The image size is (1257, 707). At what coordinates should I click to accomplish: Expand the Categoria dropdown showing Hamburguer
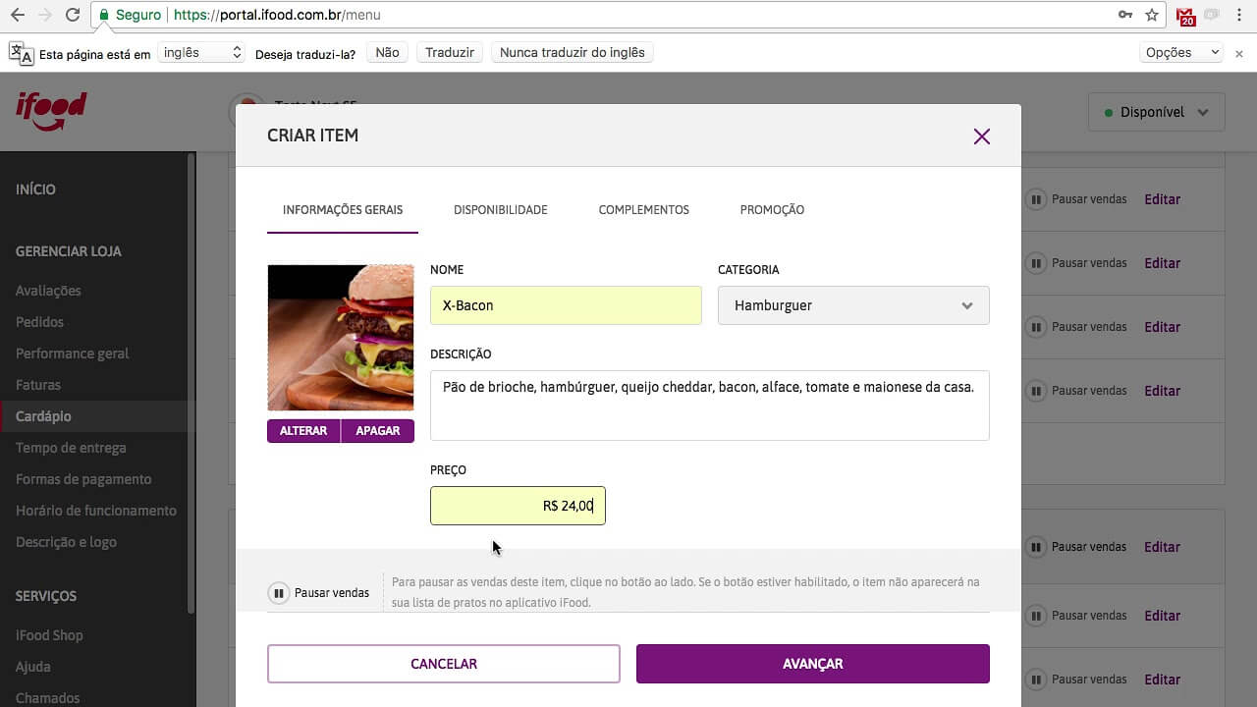pos(853,305)
